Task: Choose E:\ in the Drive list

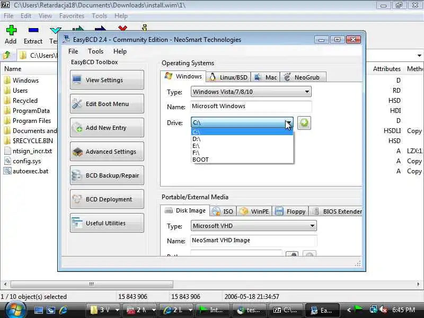Action: pyautogui.click(x=242, y=146)
